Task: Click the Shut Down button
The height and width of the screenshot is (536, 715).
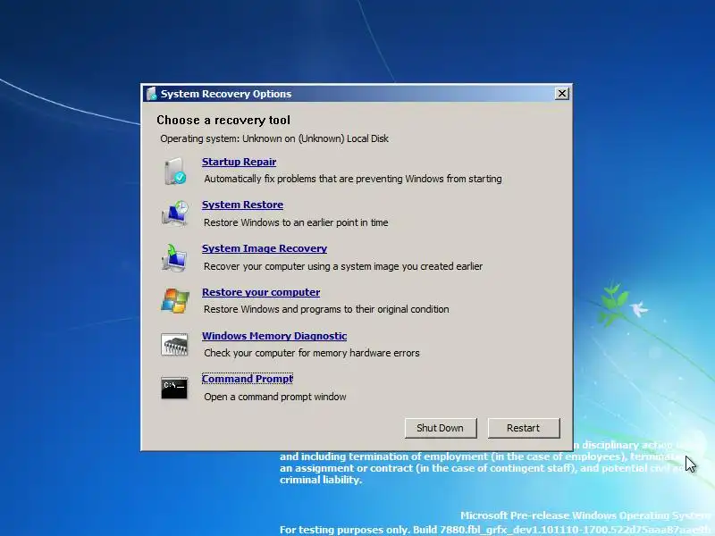Action: [x=441, y=428]
